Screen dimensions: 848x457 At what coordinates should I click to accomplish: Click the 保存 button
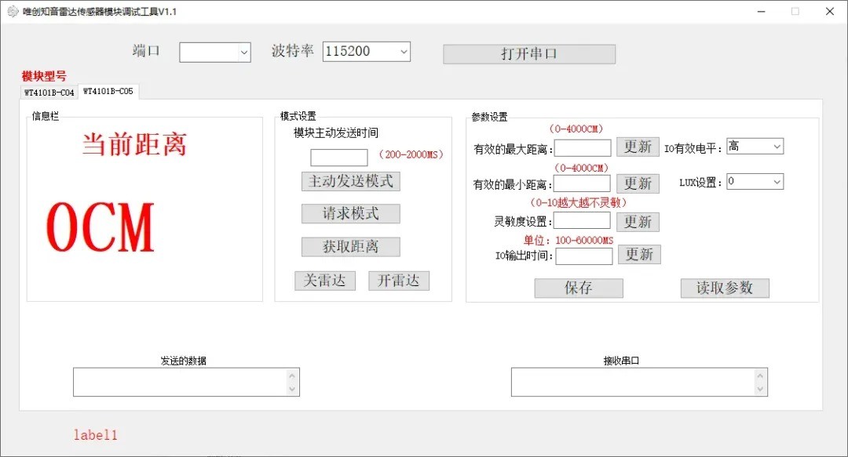pos(579,288)
